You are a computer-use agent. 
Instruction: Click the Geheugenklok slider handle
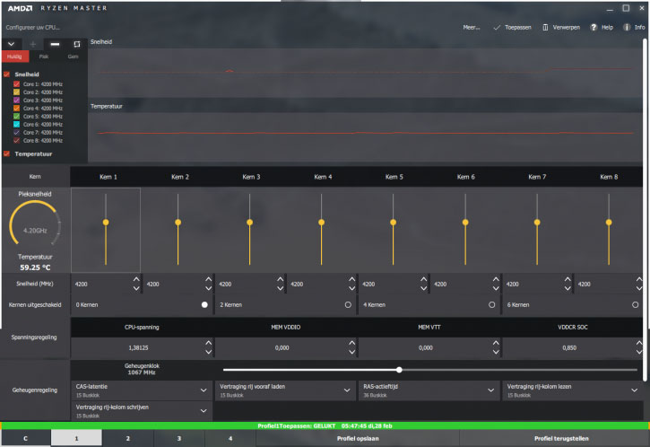tap(399, 369)
